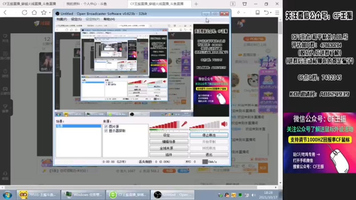This screenshot has height=200, width=356.
Task: Show the browser tab count box
Action: pyautogui.click(x=233, y=4)
